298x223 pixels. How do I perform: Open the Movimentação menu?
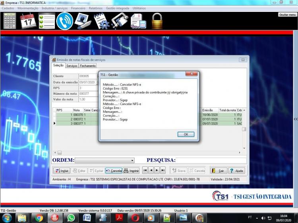click(28, 8)
